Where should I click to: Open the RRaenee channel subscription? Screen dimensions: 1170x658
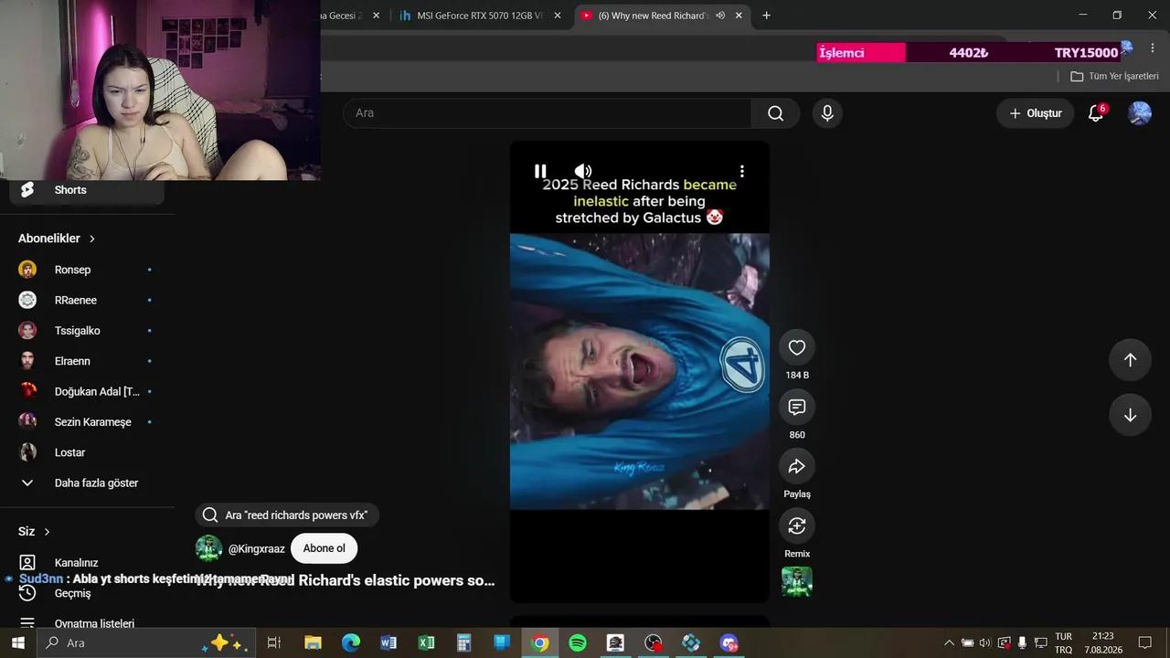pos(87,300)
